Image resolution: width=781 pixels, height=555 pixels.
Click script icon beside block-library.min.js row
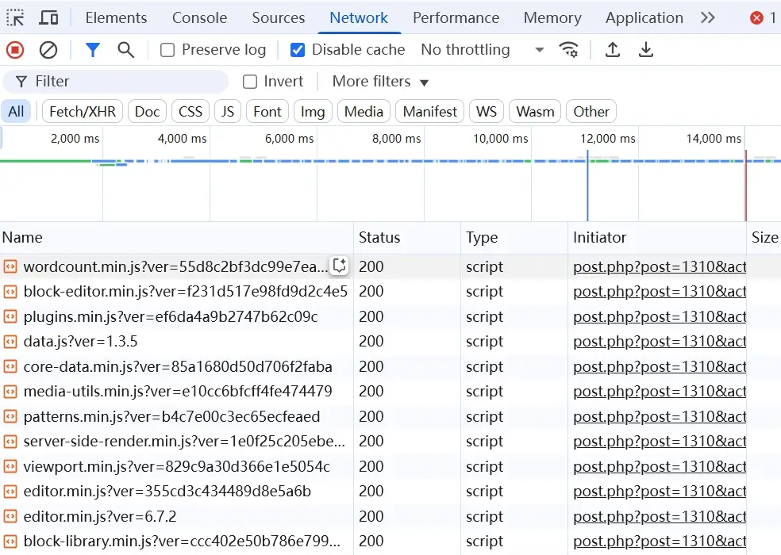tap(10, 541)
